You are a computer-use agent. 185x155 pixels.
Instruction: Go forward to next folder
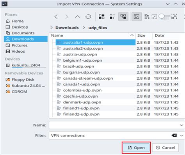(x=67, y=17)
